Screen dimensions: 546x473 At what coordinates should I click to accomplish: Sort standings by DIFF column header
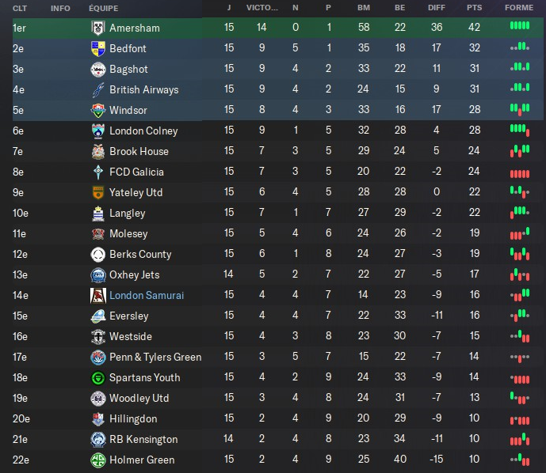point(436,8)
